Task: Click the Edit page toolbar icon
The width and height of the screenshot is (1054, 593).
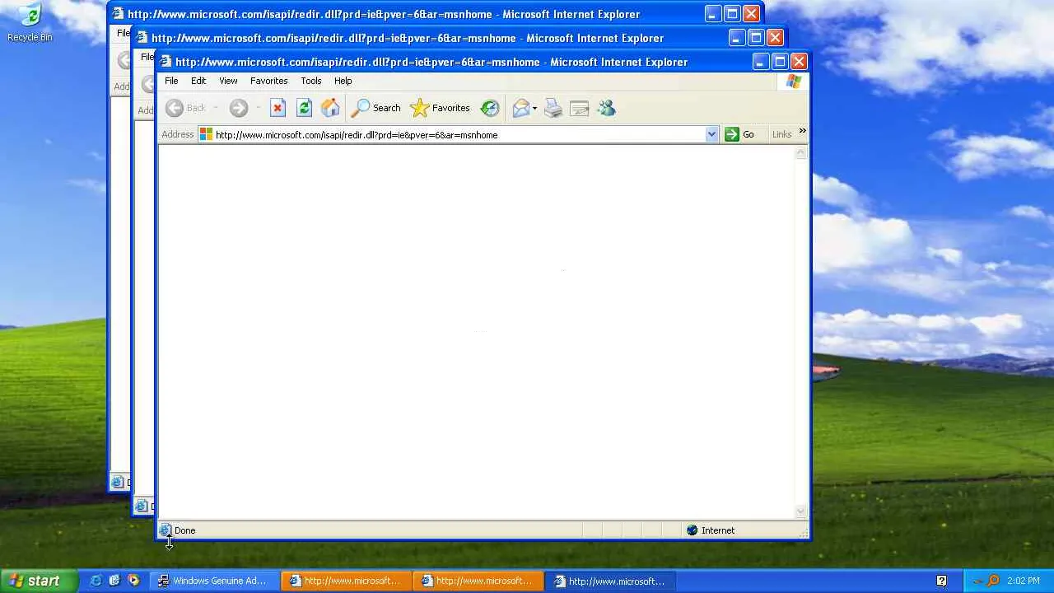Action: point(580,108)
